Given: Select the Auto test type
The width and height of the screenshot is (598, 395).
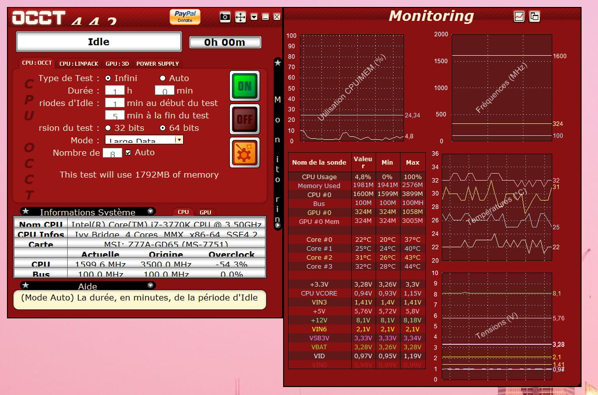Looking at the screenshot, I should tap(163, 78).
